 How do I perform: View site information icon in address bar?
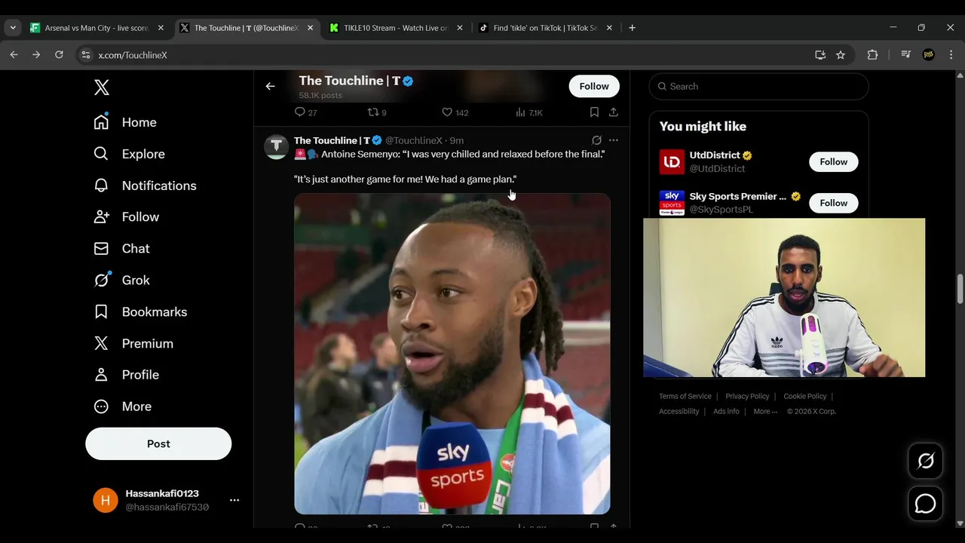[86, 55]
